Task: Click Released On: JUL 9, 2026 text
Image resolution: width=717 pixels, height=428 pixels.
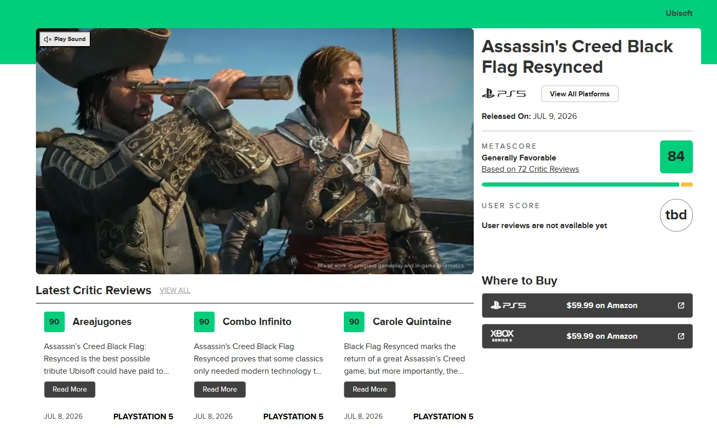Action: click(529, 116)
